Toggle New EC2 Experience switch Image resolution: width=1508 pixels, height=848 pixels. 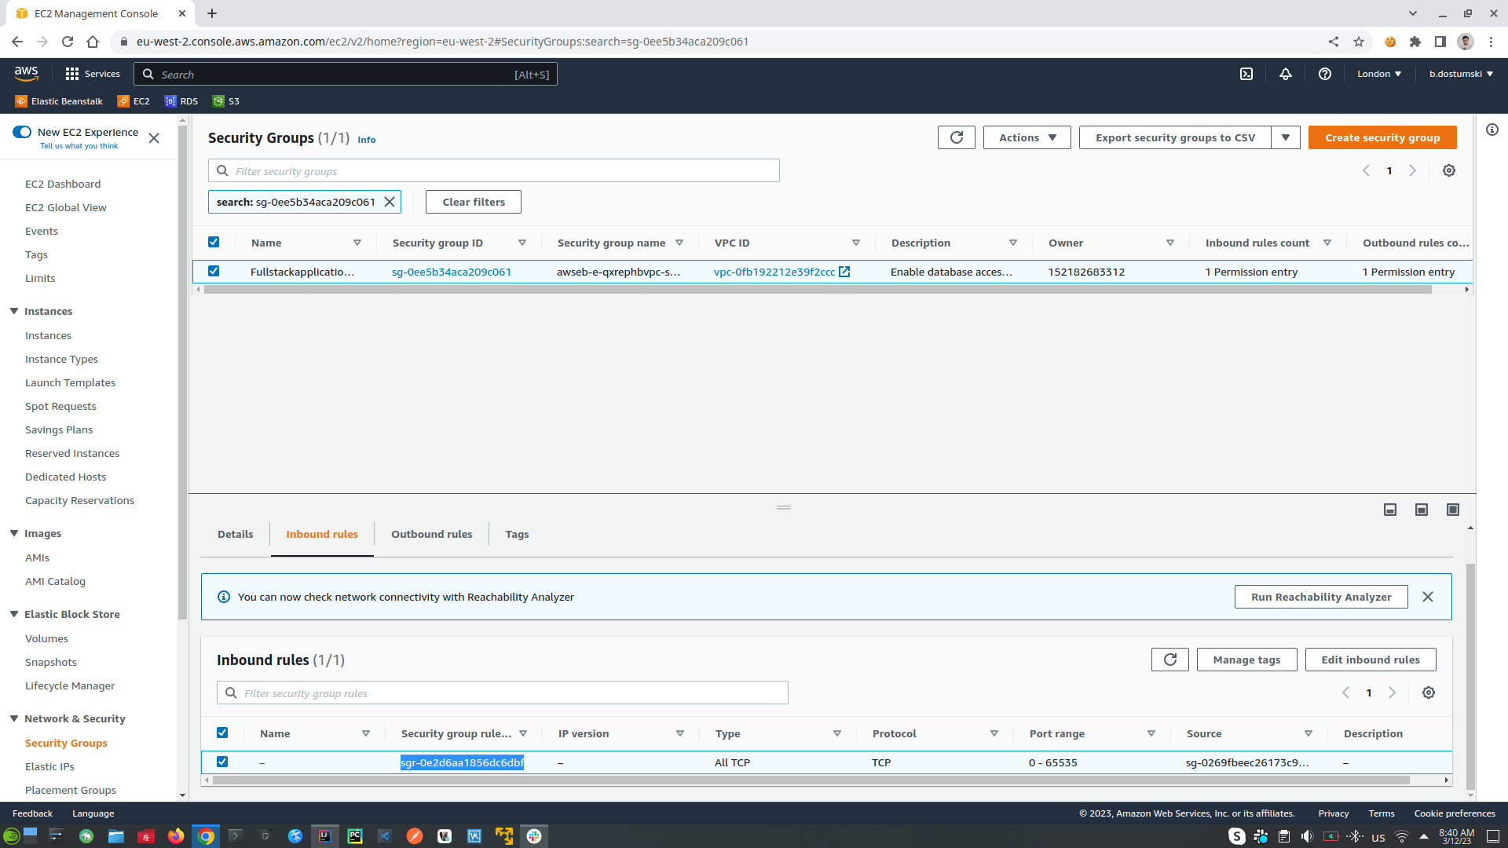22,132
